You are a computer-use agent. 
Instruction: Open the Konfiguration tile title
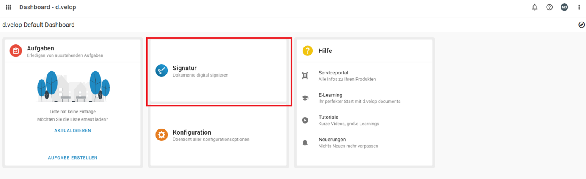192,132
